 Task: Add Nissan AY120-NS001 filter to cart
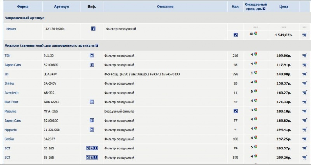pos(304,35)
